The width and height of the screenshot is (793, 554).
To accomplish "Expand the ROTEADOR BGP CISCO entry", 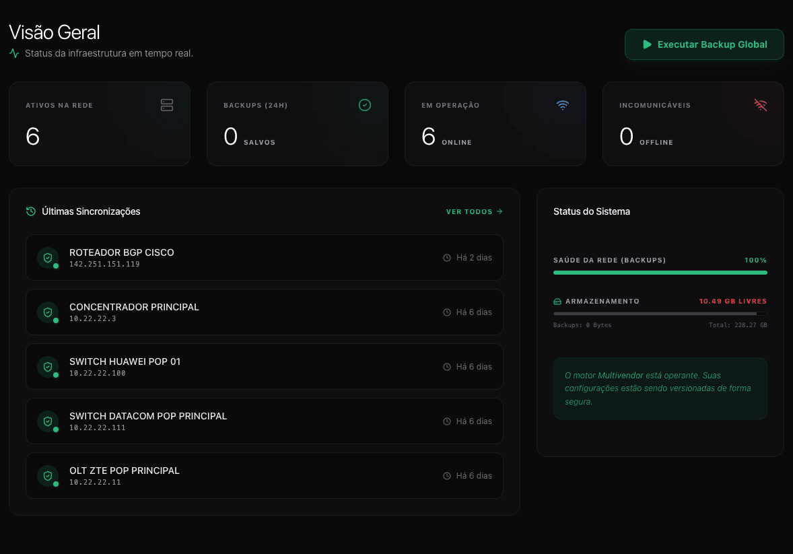I will (x=264, y=257).
